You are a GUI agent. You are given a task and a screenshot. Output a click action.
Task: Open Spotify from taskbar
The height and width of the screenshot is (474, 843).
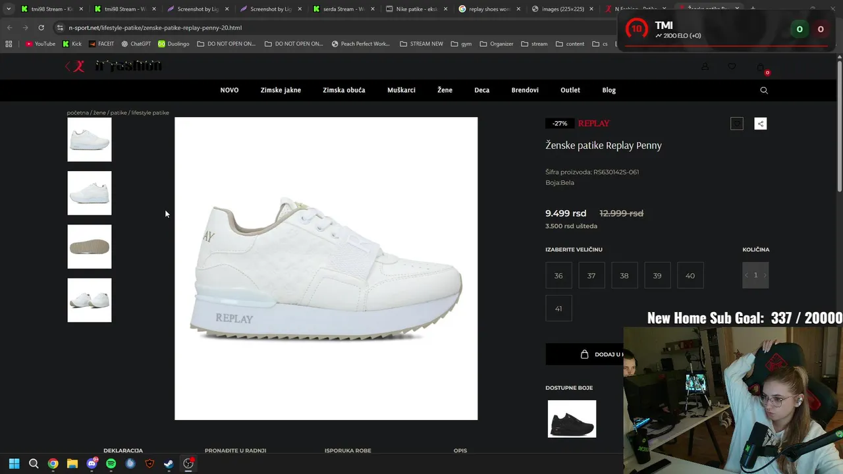[111, 463]
